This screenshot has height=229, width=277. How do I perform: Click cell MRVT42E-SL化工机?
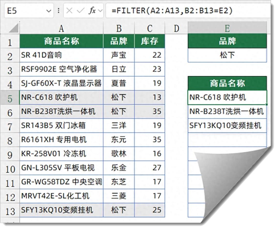pos(61,196)
